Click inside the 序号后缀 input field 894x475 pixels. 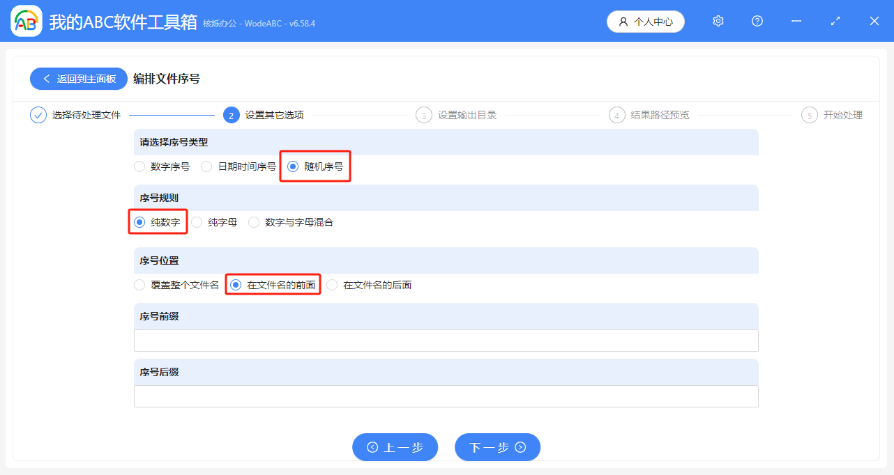446,396
